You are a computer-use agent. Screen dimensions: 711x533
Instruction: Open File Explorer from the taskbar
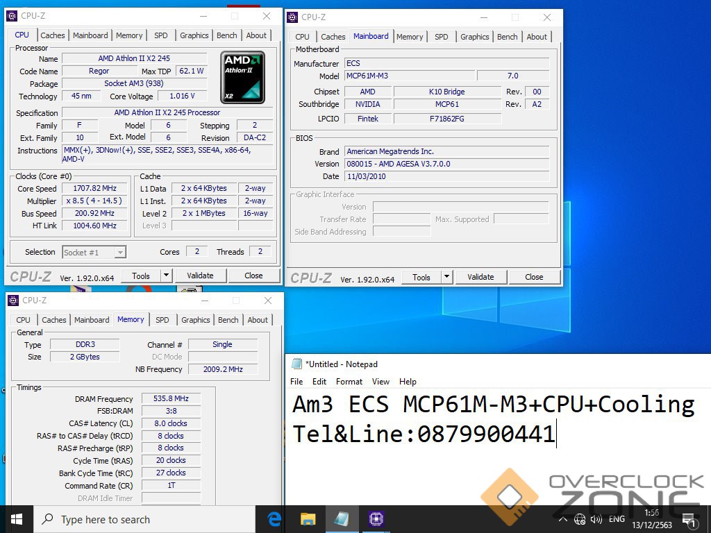pyautogui.click(x=308, y=518)
